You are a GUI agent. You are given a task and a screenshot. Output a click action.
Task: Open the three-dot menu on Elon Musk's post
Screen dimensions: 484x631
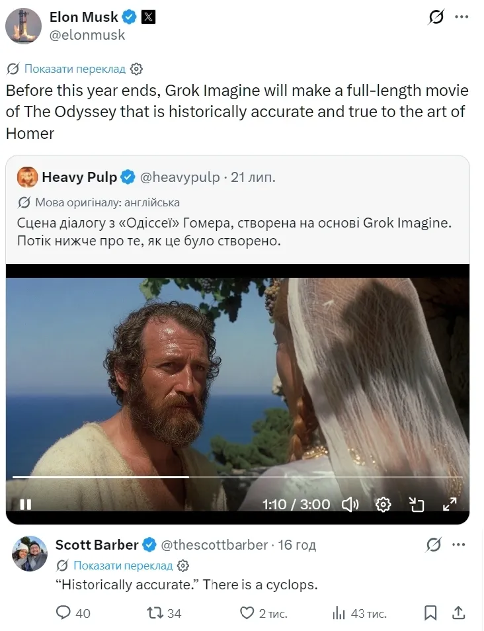tap(462, 17)
